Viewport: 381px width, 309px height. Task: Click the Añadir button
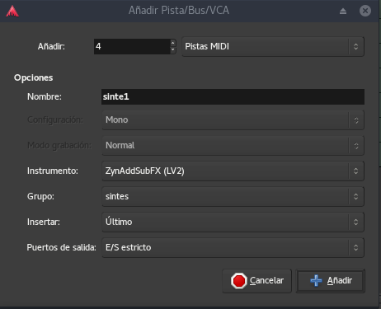click(x=331, y=281)
